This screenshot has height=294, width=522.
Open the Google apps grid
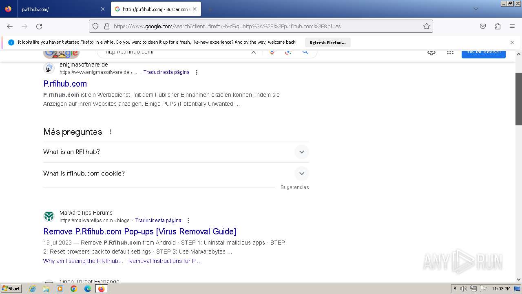[450, 52]
